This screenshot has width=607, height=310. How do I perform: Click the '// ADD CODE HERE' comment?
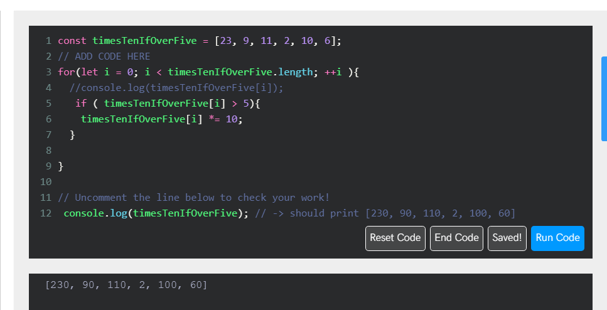pos(104,56)
